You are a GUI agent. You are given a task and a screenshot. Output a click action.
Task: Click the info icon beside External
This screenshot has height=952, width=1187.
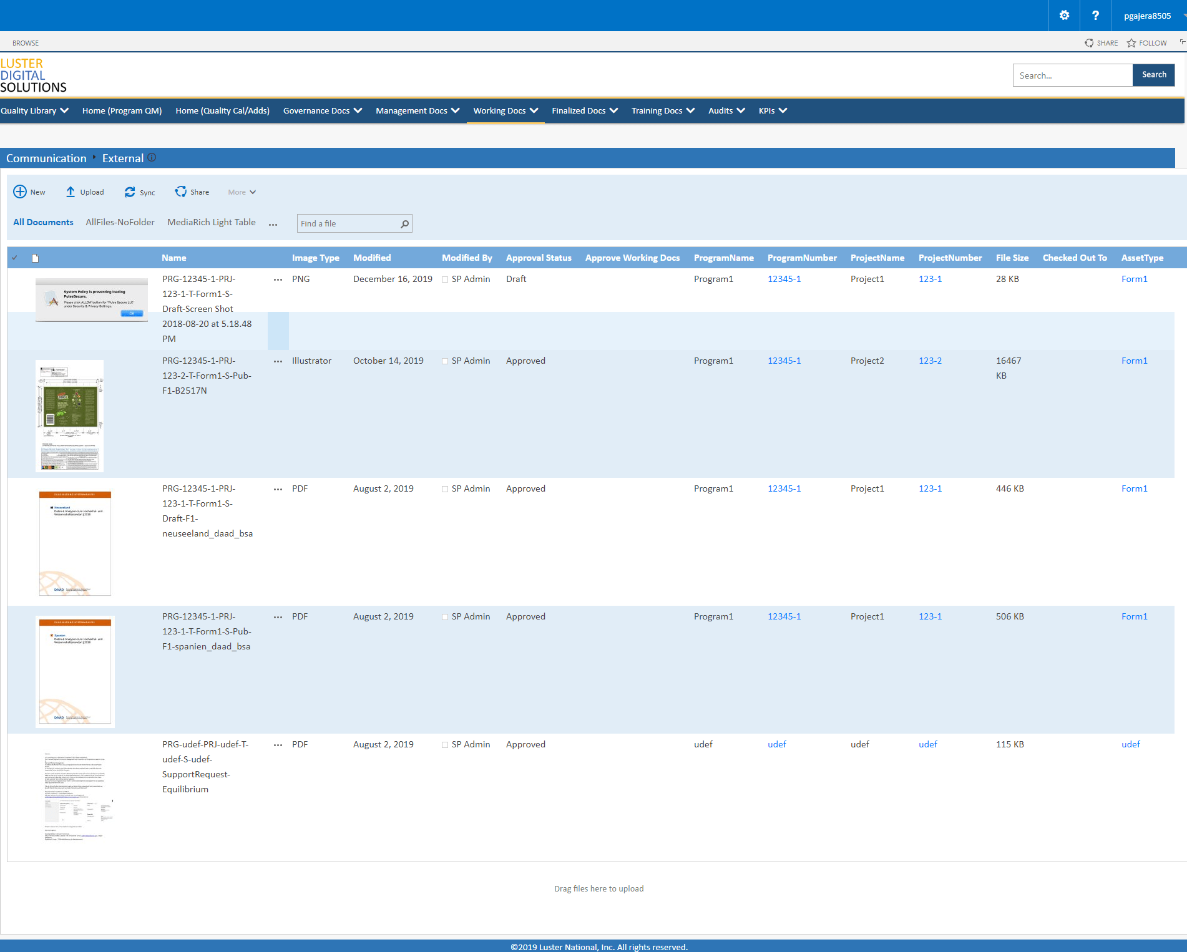(x=152, y=158)
